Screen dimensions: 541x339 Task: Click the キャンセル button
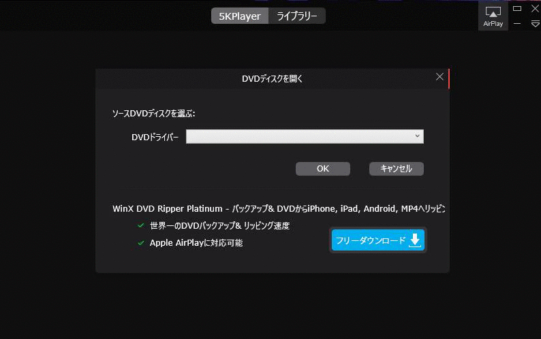(x=397, y=169)
